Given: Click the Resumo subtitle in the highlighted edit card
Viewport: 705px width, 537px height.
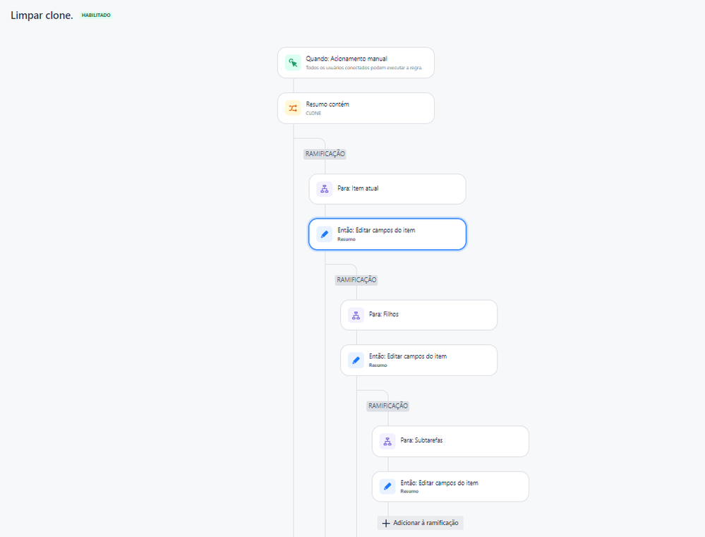Looking at the screenshot, I should coord(347,239).
